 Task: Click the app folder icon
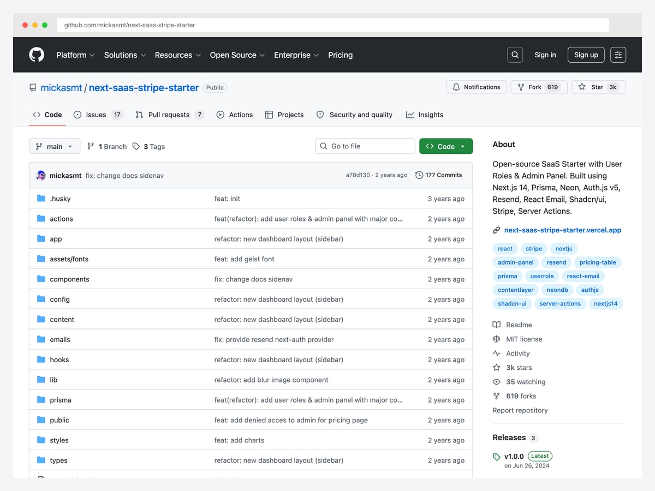(x=41, y=239)
